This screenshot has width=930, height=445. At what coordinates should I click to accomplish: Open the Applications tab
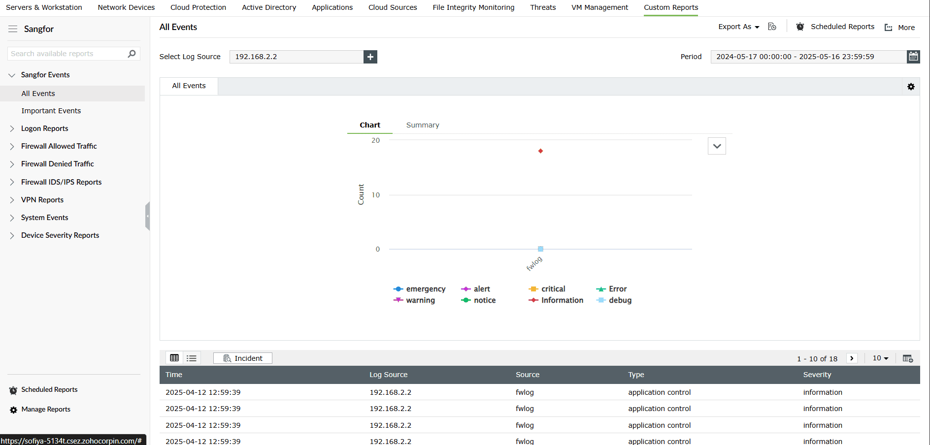[x=332, y=7]
